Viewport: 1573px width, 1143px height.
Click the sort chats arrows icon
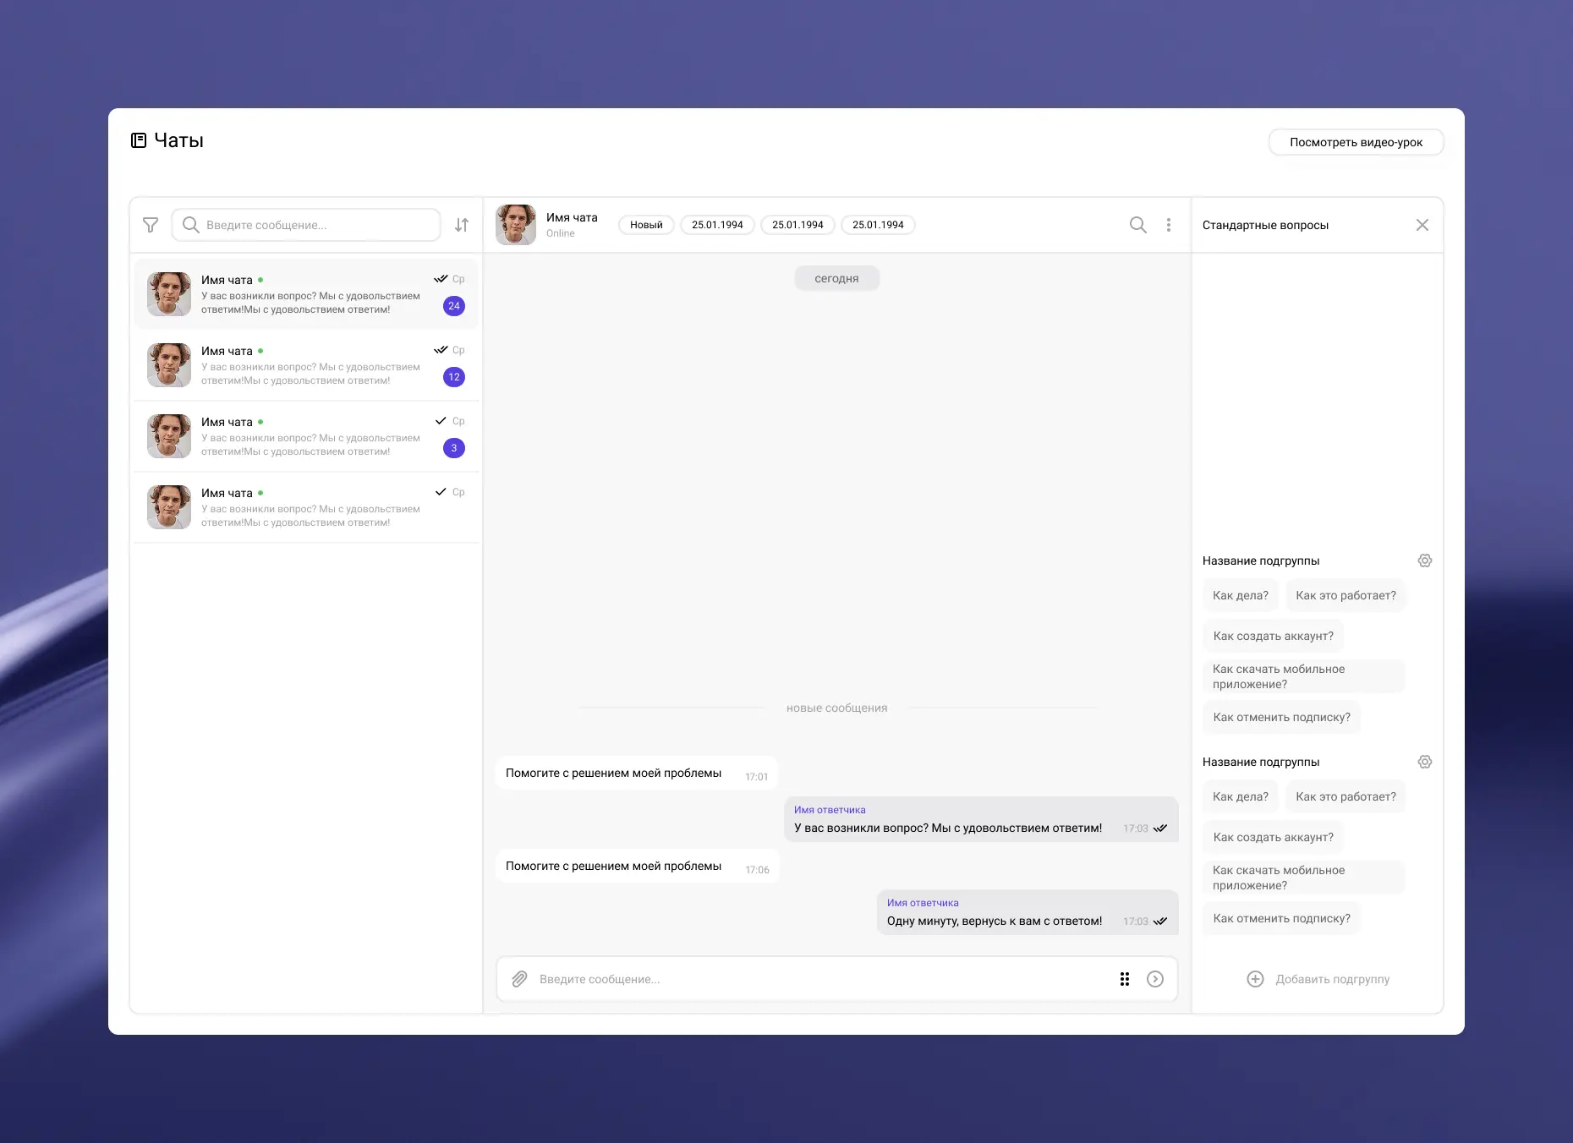(x=462, y=225)
